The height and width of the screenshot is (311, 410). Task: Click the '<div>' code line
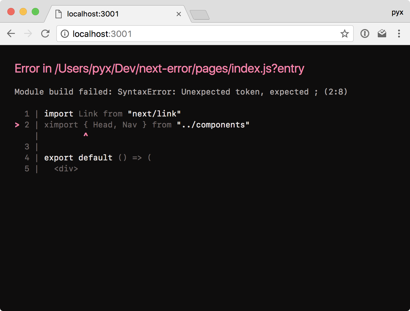(66, 169)
